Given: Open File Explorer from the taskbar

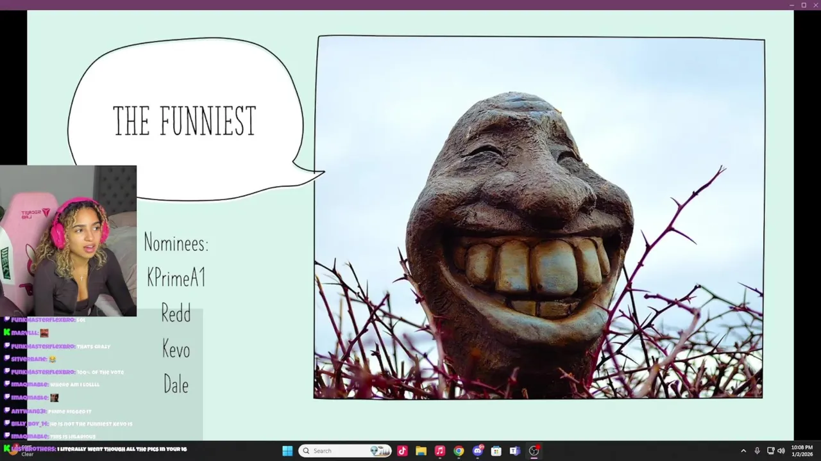Looking at the screenshot, I should pos(421,451).
